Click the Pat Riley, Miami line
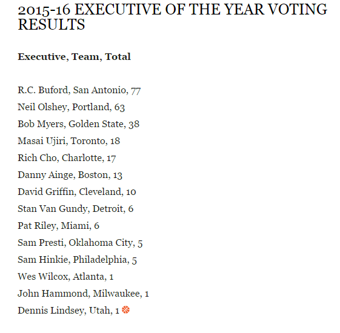 pyautogui.click(x=59, y=226)
